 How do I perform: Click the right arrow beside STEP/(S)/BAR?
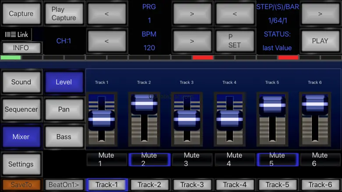point(320,14)
